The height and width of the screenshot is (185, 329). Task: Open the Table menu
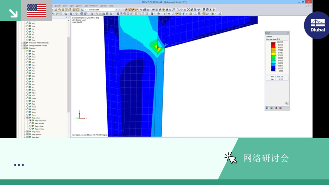72,6
